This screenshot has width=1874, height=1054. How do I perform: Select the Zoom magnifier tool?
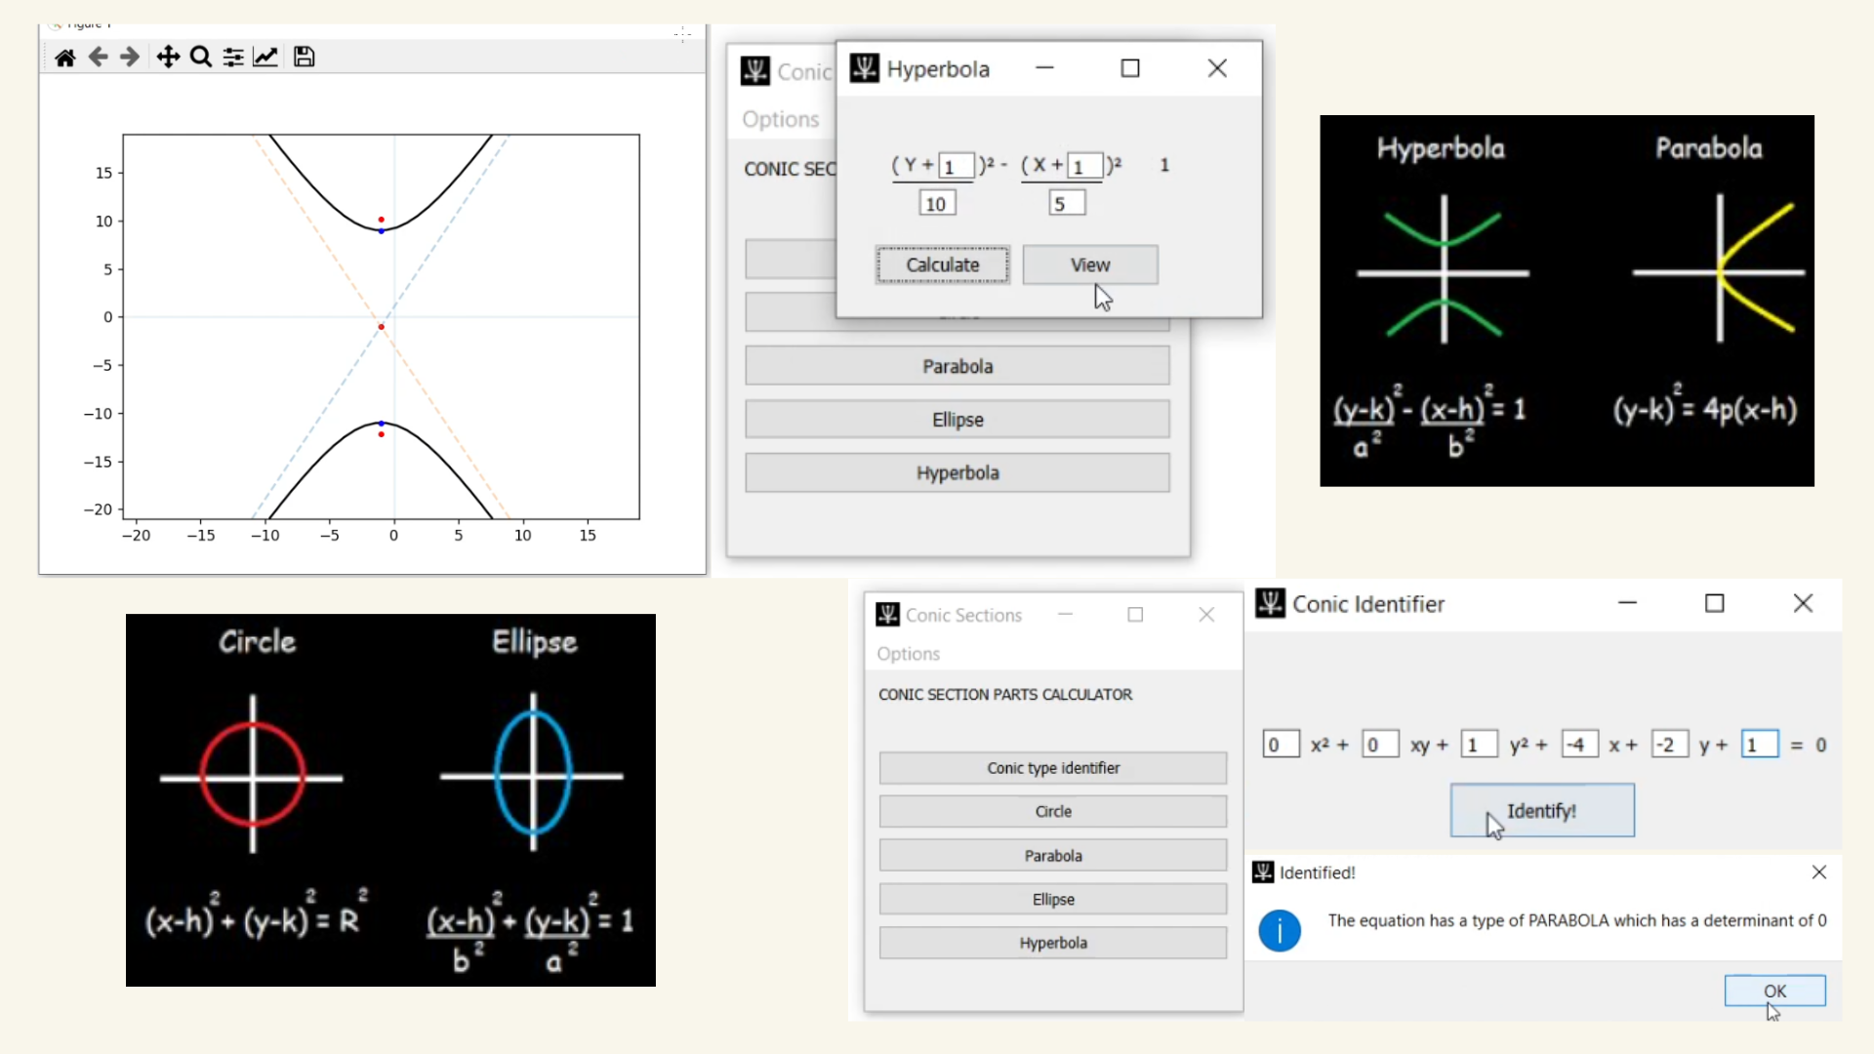[201, 58]
